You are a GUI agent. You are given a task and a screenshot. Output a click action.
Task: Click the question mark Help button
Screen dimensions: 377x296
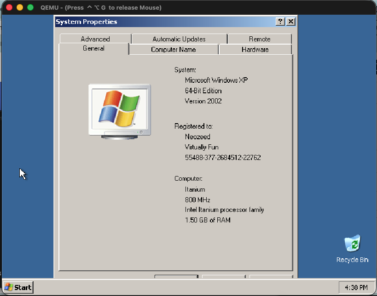pyautogui.click(x=280, y=22)
